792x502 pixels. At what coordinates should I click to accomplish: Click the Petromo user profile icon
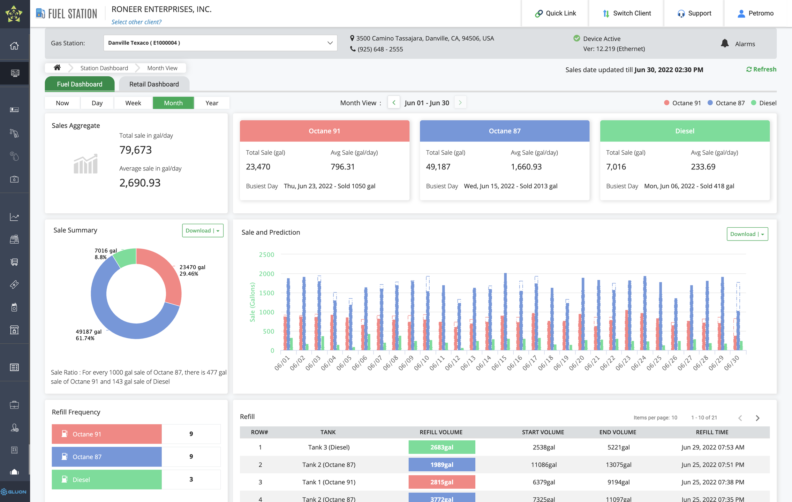click(x=741, y=14)
